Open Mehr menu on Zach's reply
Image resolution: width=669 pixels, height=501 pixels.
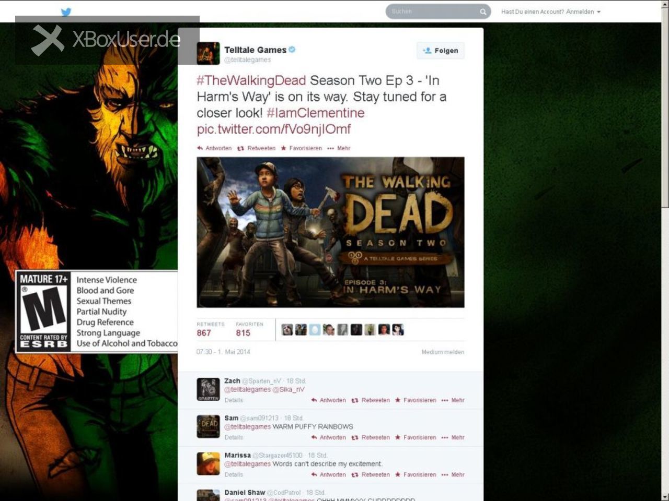453,400
